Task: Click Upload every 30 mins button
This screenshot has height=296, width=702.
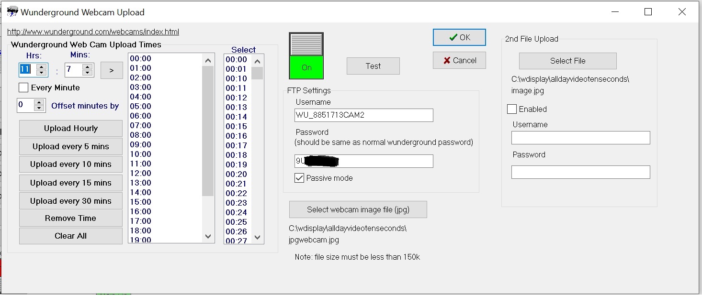Action: (71, 201)
